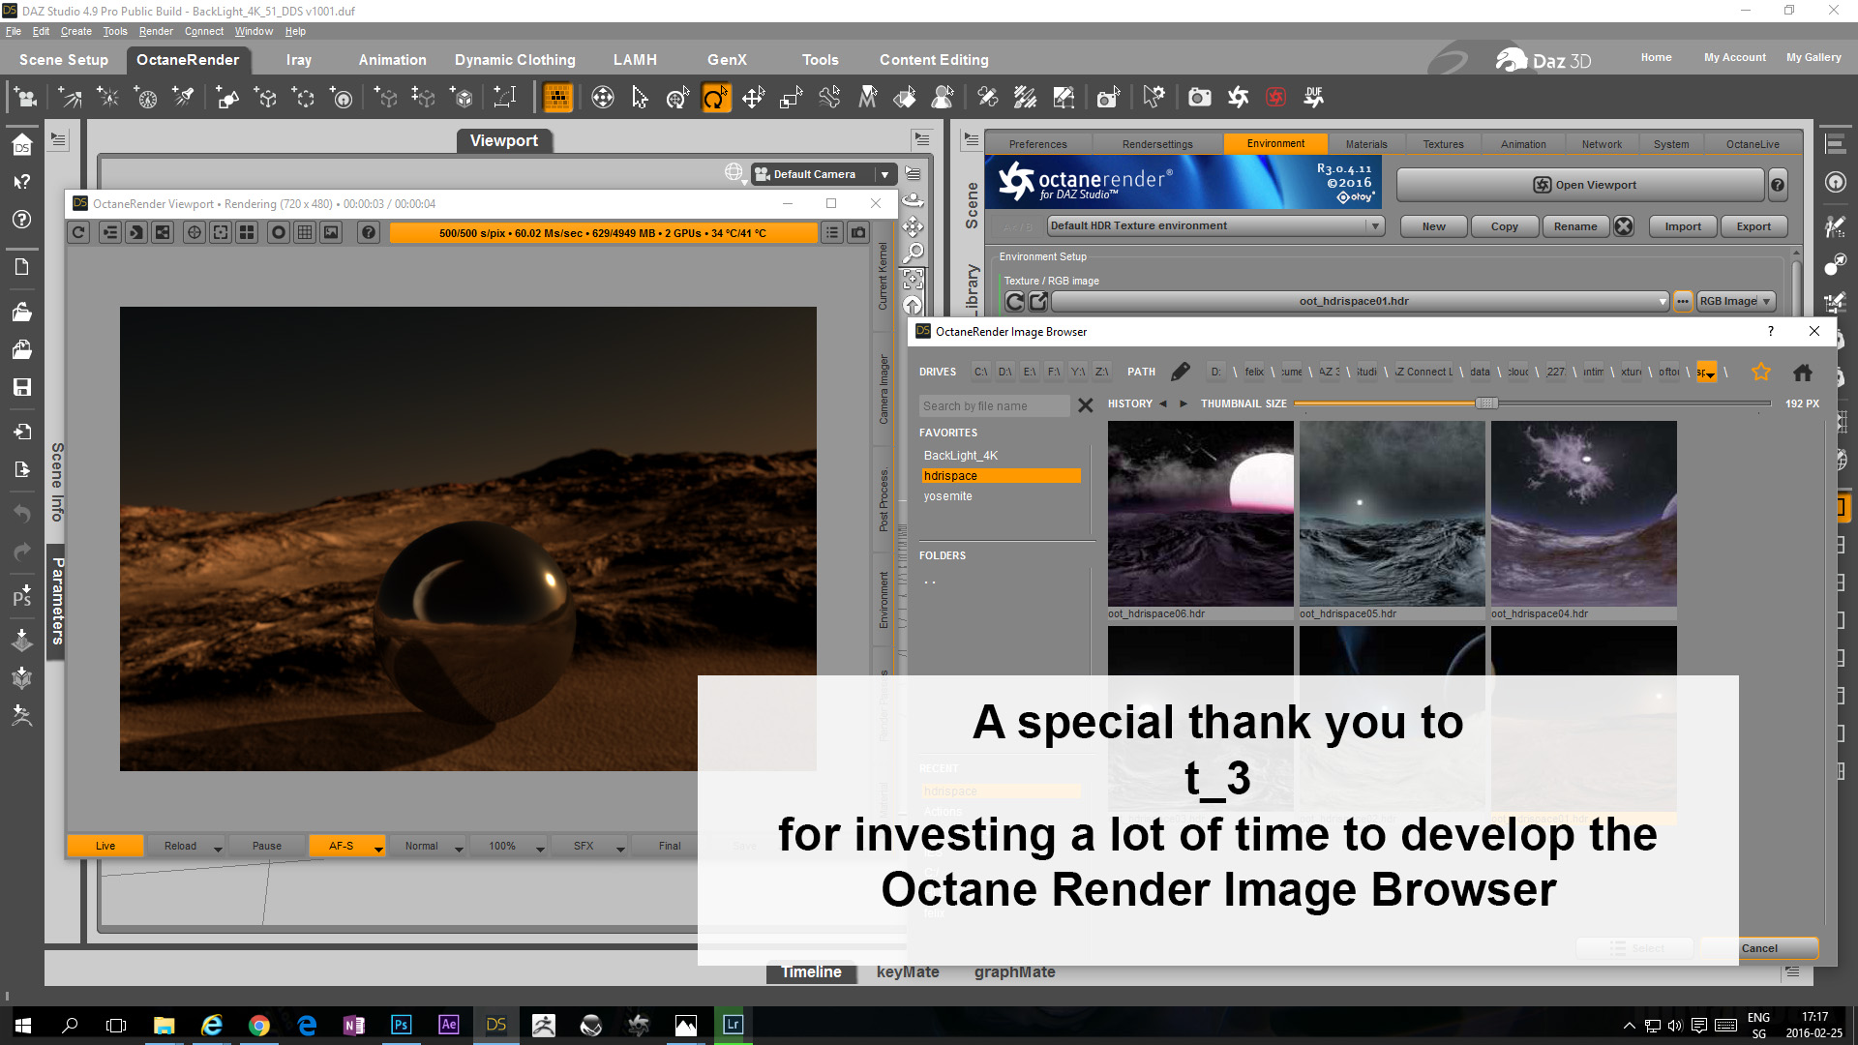This screenshot has width=1858, height=1045.
Task: Switch to the Rendersettings tab
Action: pyautogui.click(x=1157, y=144)
